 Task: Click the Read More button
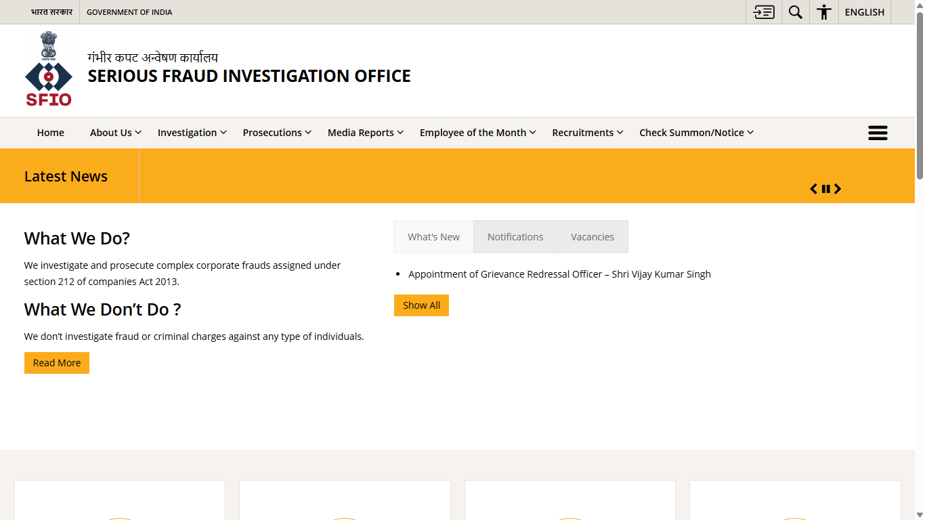point(57,363)
